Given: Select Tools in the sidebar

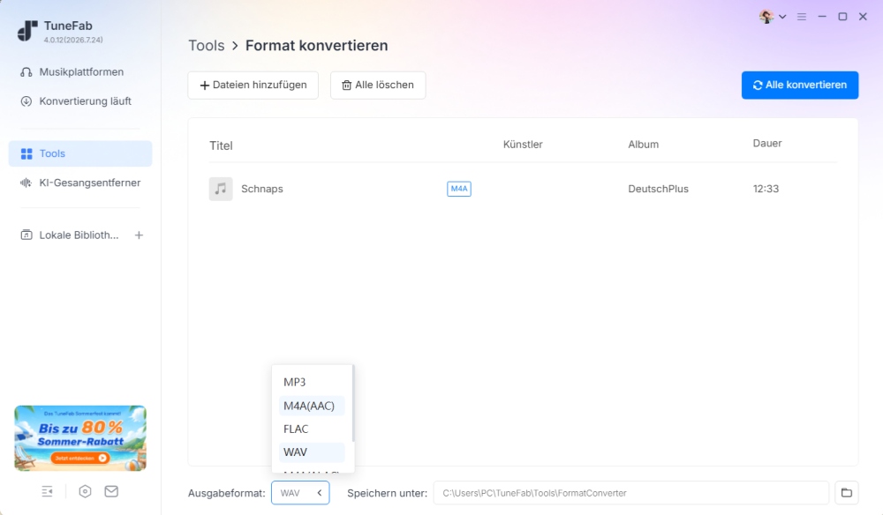Looking at the screenshot, I should (x=80, y=153).
